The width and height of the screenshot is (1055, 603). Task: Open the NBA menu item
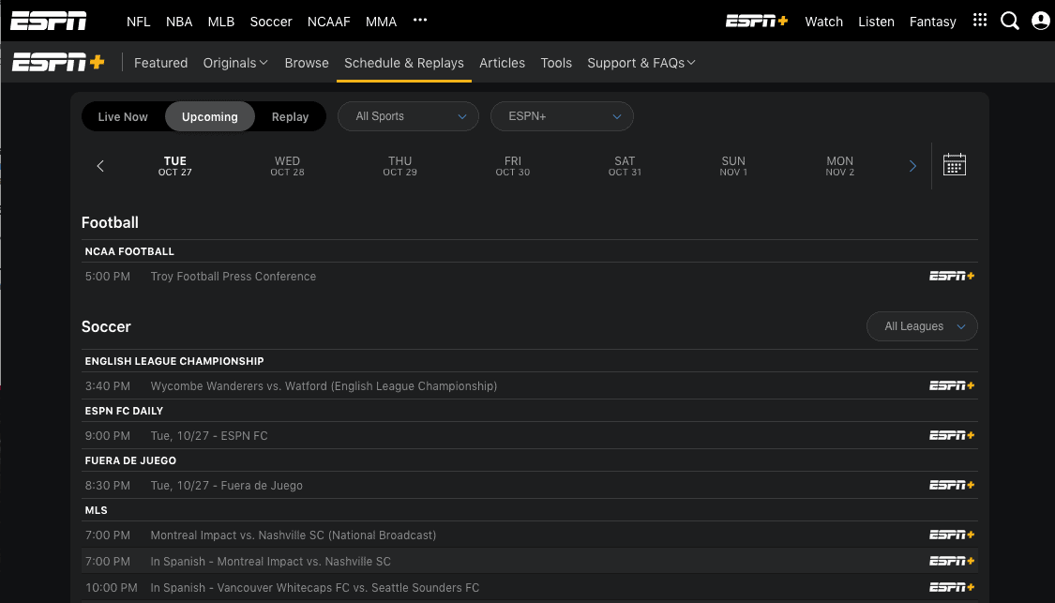click(x=179, y=22)
